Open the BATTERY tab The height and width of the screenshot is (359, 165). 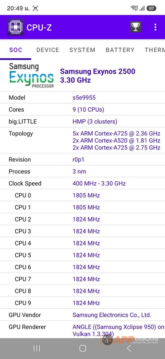(x=120, y=50)
